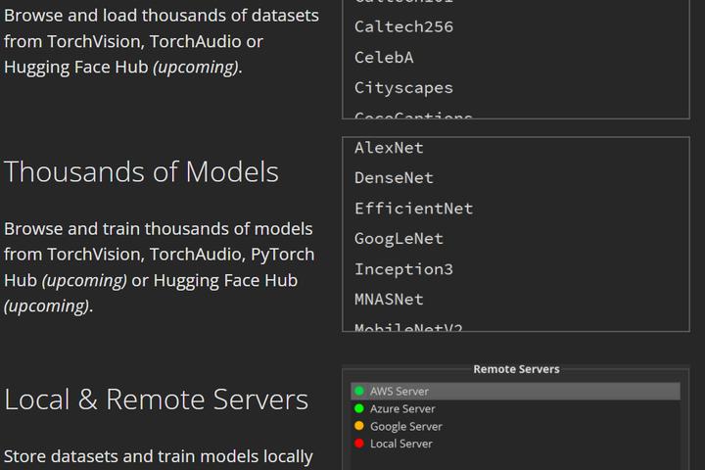
Task: Select Caltech256 in the datasets list
Action: click(x=403, y=27)
